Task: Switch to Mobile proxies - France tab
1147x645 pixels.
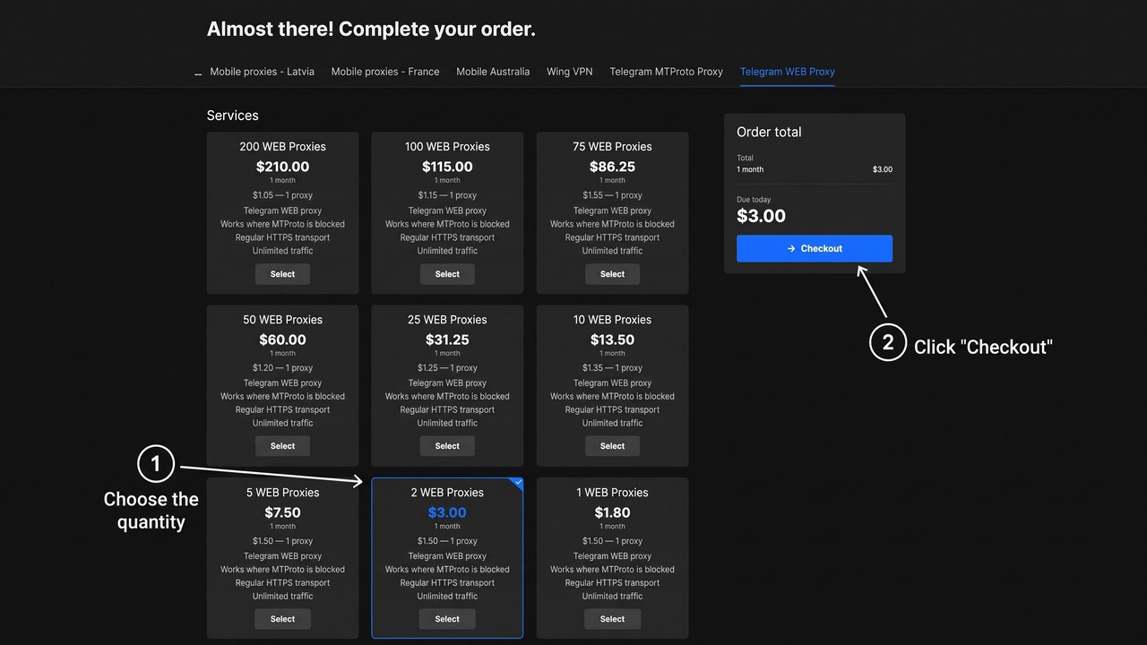Action: click(x=385, y=72)
